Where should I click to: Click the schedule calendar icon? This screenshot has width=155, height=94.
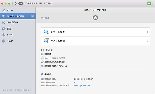pyautogui.click(x=42, y=66)
